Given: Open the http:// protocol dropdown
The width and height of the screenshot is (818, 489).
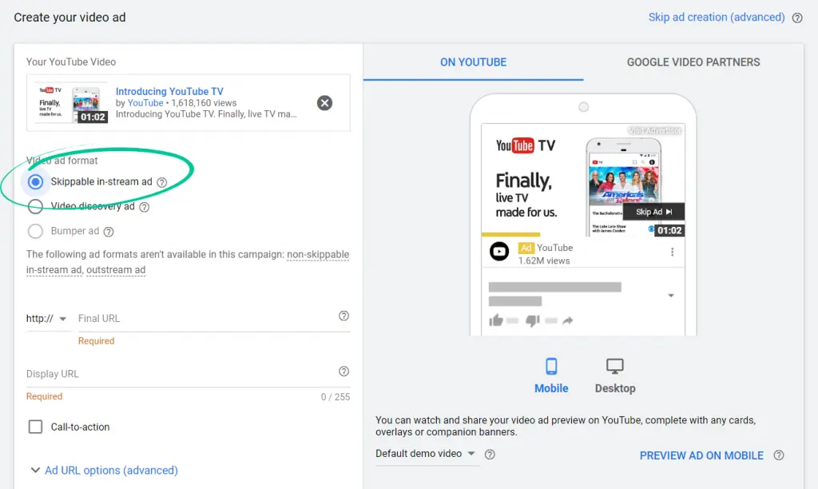Looking at the screenshot, I should coord(46,319).
